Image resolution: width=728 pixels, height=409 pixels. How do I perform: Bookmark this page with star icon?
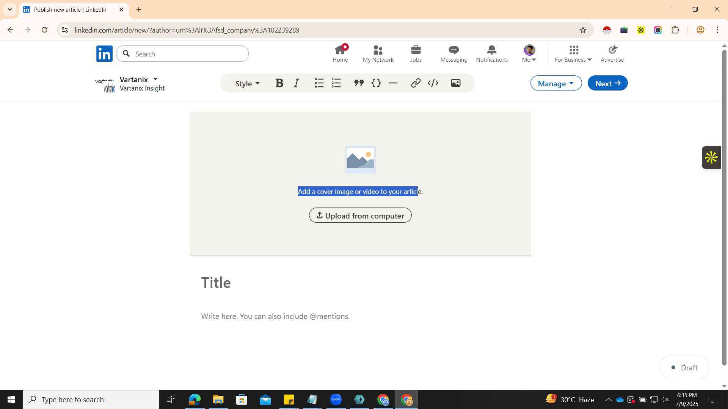[583, 30]
